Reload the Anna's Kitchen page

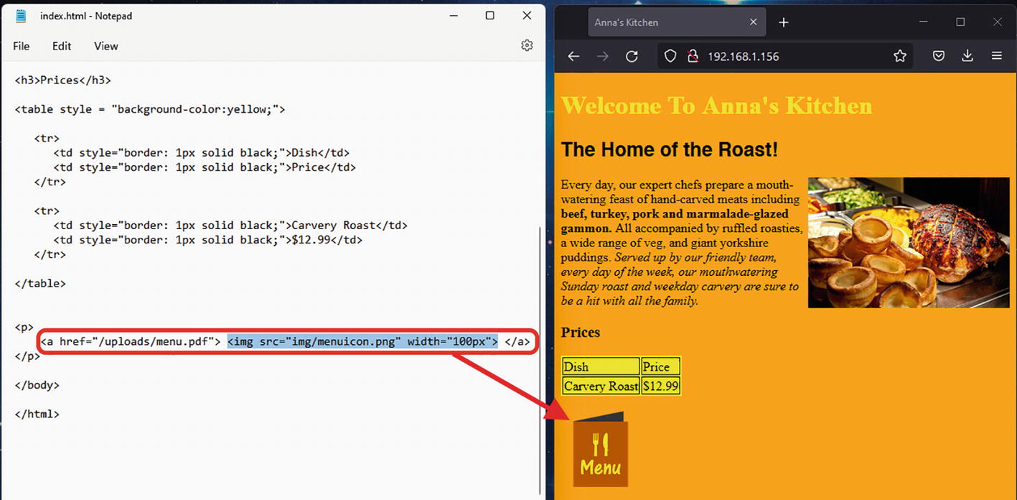tap(632, 57)
